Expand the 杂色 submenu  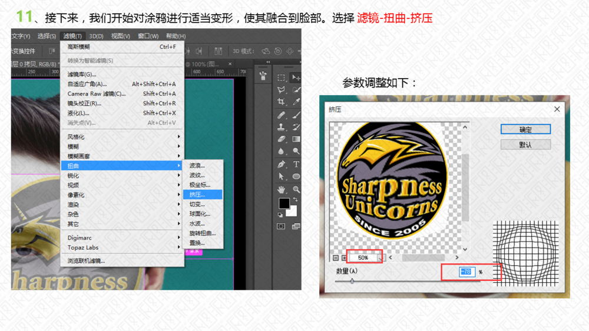123,215
